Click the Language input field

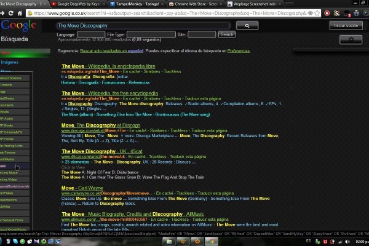click(91, 34)
